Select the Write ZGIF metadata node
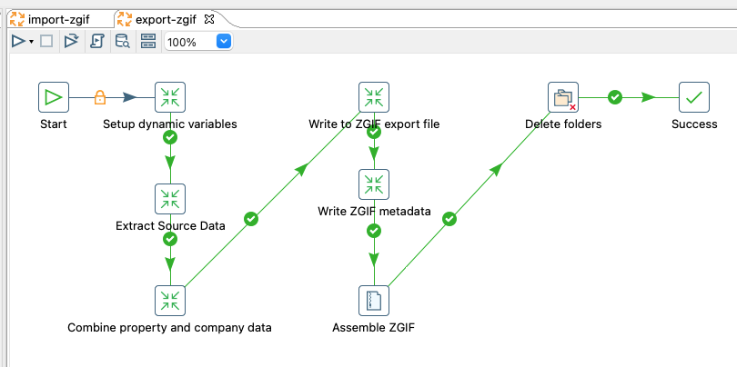The width and height of the screenshot is (737, 367). coord(373,184)
